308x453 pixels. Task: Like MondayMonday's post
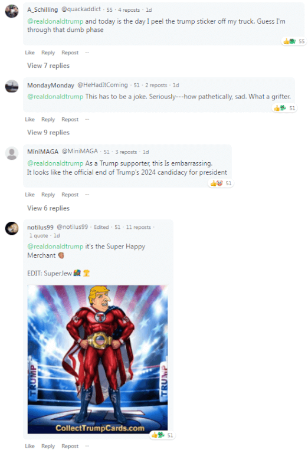tap(30, 119)
